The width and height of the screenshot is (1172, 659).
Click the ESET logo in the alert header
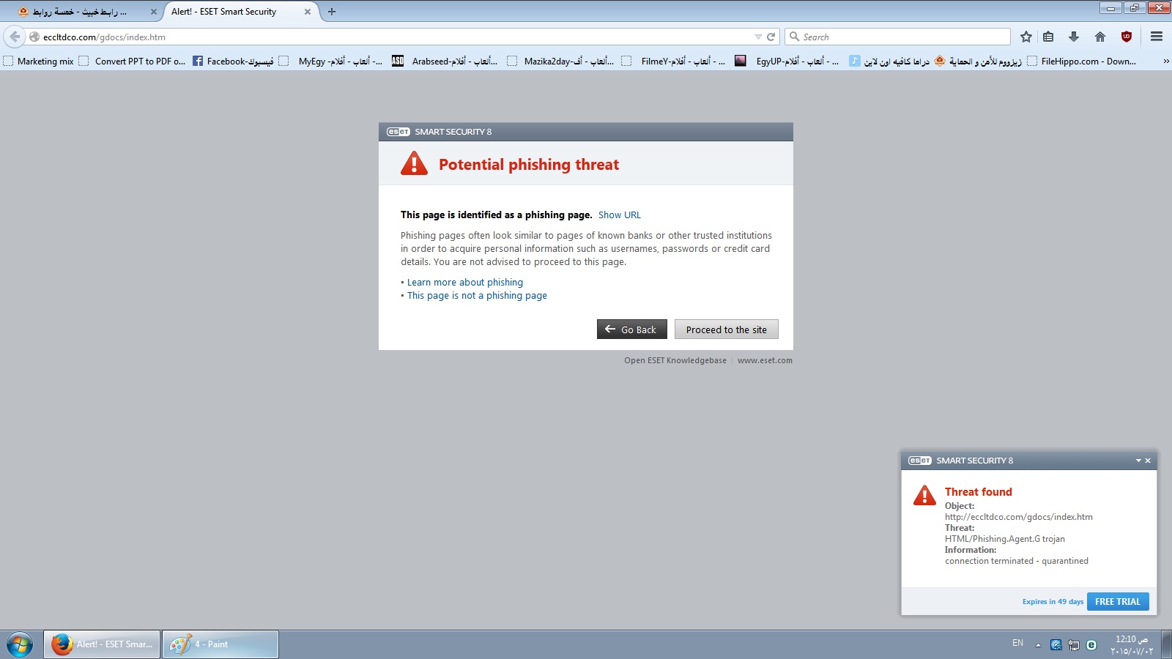[x=398, y=132]
